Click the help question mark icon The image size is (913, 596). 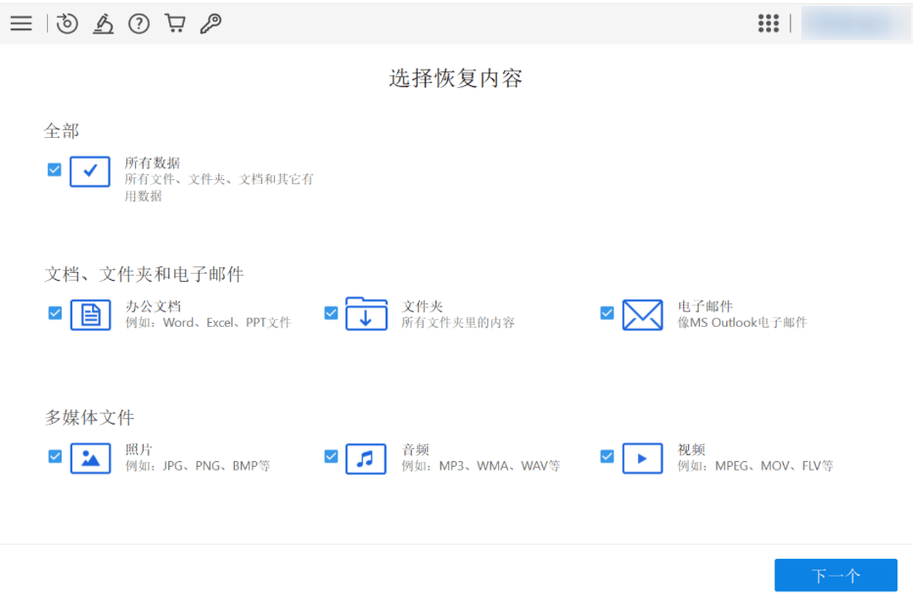pyautogui.click(x=139, y=23)
